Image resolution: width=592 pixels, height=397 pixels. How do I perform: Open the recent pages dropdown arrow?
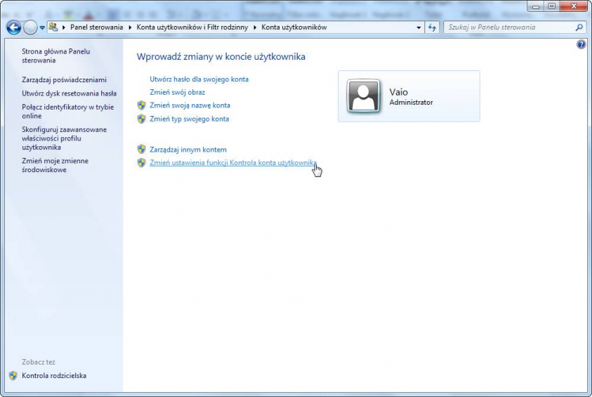[43, 27]
